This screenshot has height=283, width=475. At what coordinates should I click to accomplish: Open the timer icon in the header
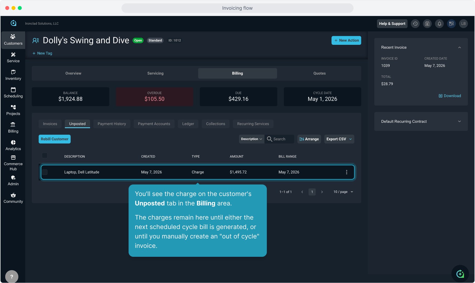(427, 24)
